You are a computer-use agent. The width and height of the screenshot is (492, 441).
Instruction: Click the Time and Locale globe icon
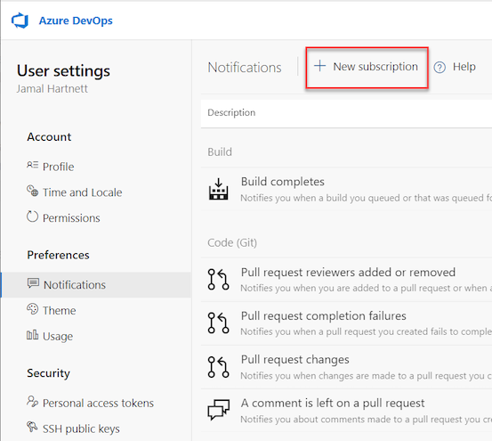pos(33,191)
